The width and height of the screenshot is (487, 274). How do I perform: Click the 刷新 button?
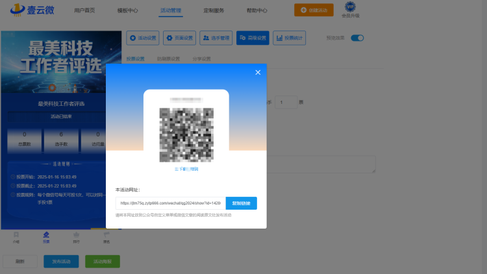[x=20, y=261]
